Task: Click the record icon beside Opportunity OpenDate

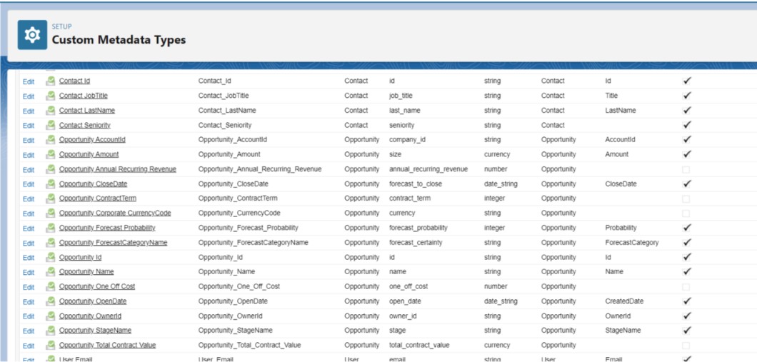Action: point(51,301)
